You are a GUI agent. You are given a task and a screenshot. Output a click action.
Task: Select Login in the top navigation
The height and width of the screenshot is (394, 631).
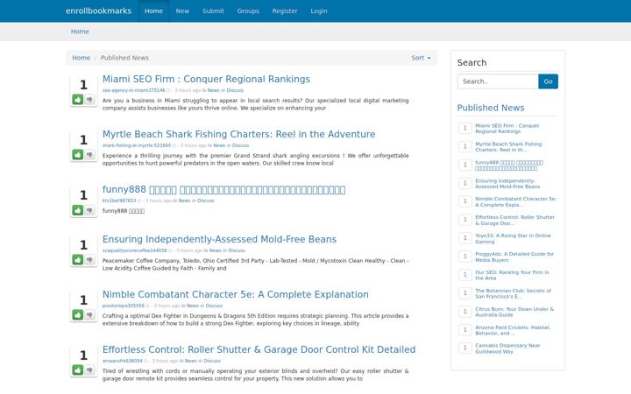point(319,11)
